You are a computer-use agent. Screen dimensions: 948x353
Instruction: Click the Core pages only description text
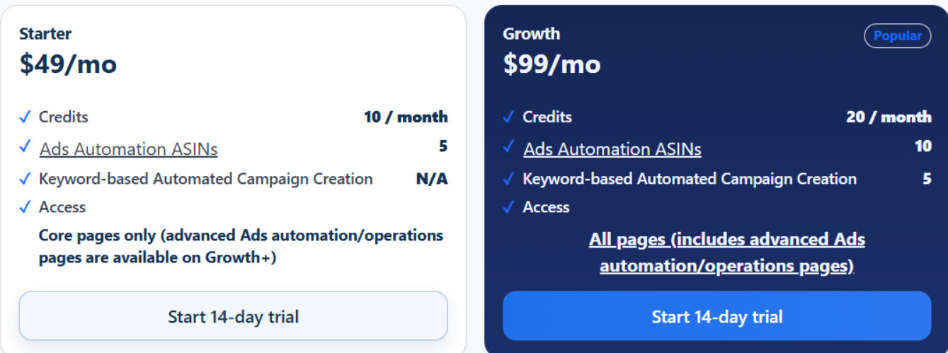(241, 245)
